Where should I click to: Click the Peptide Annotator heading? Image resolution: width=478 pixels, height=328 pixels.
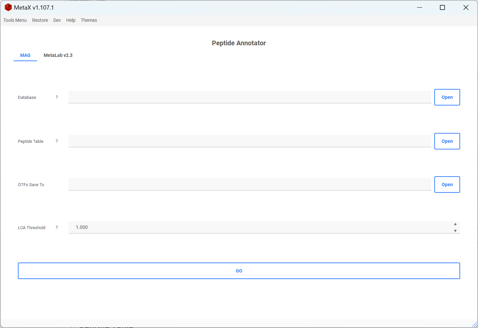click(x=239, y=43)
